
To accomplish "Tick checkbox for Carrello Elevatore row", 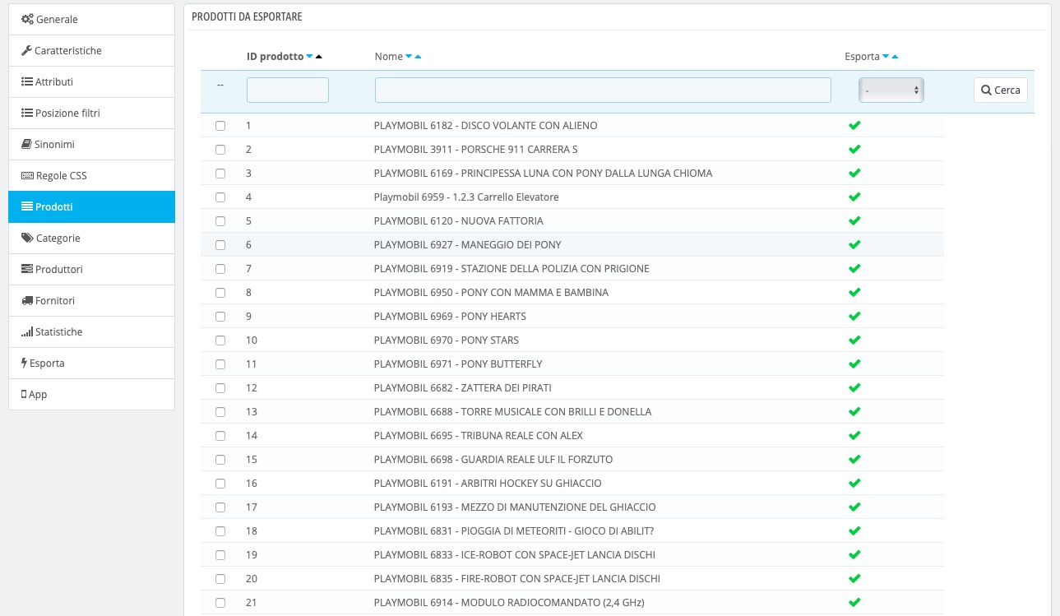I will point(220,197).
